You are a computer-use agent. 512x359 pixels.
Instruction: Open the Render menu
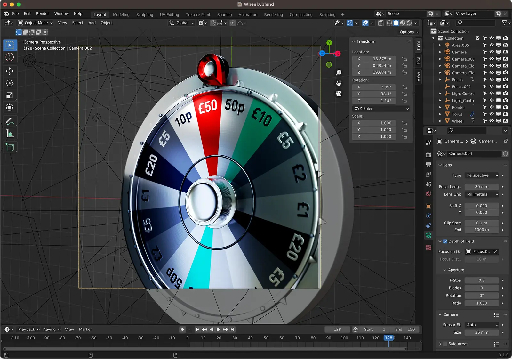tap(42, 14)
